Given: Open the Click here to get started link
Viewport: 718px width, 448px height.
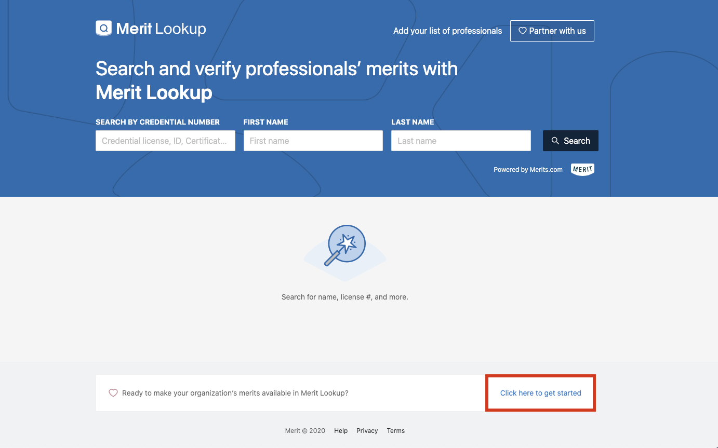Looking at the screenshot, I should pyautogui.click(x=541, y=393).
